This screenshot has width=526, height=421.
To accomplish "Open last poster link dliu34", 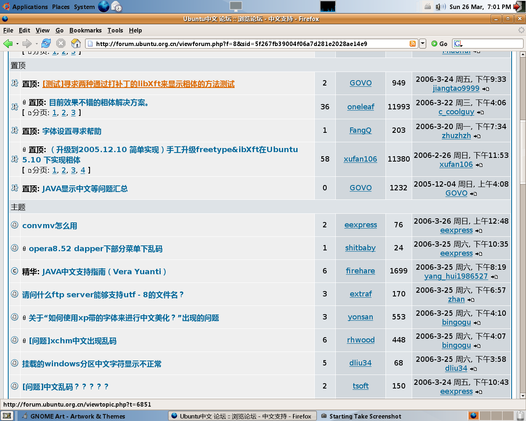I will [x=456, y=368].
